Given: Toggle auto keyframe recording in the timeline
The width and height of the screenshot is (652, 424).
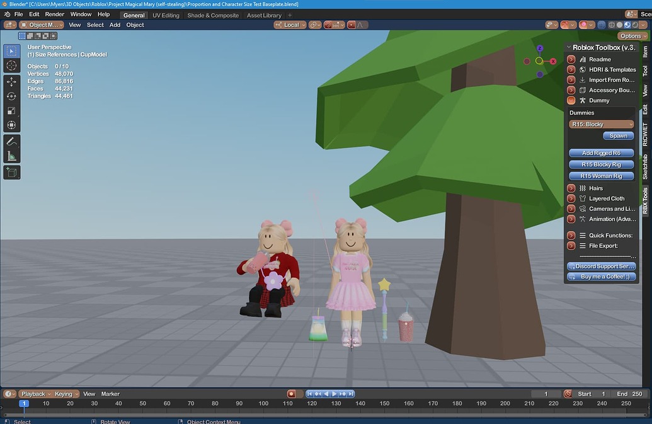Looking at the screenshot, I should [x=291, y=393].
